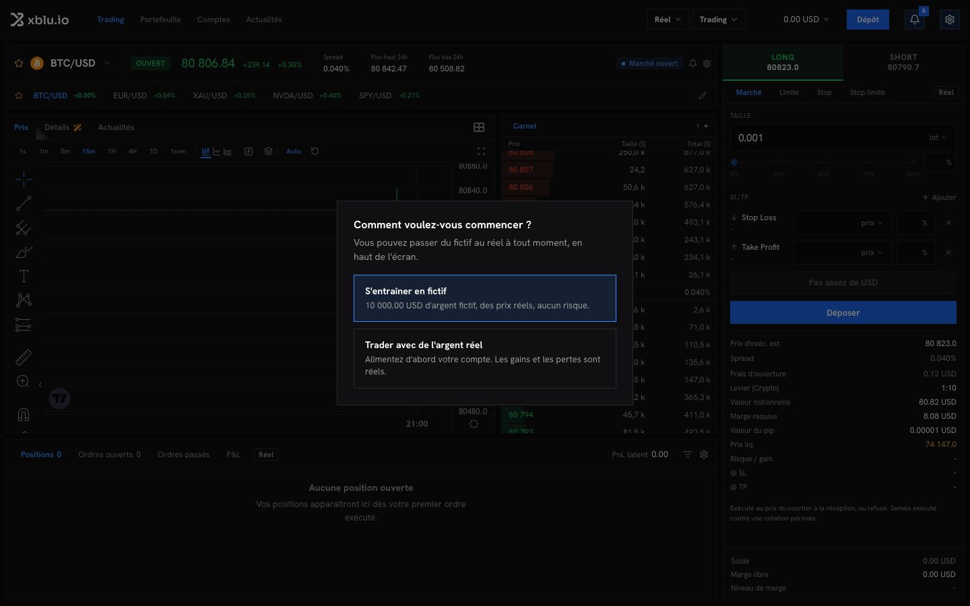Choose the S'entraîner en fictif option
970x606 pixels.
pos(485,298)
